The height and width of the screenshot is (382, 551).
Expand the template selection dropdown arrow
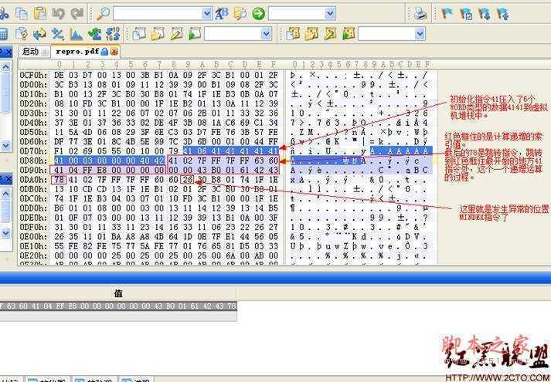point(420,34)
